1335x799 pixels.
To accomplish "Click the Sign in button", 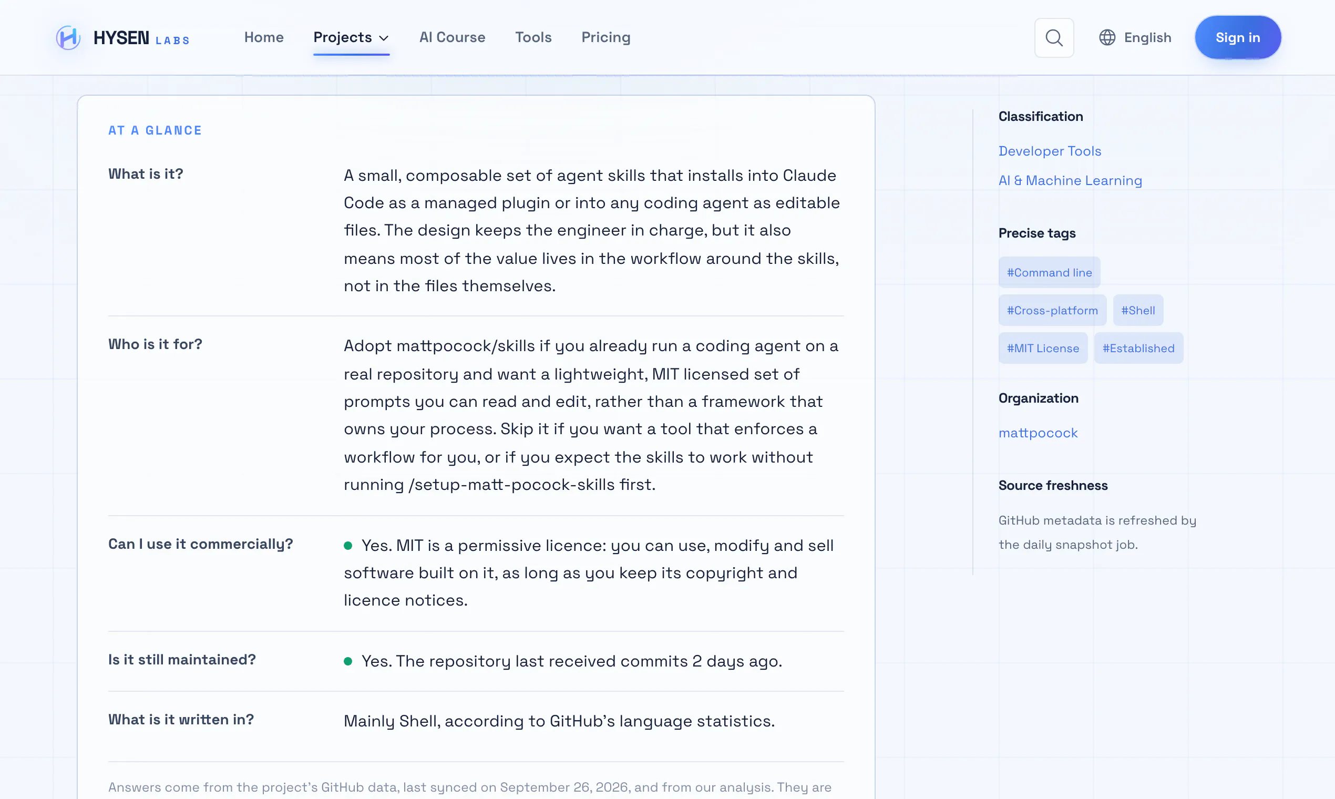I will click(x=1237, y=37).
